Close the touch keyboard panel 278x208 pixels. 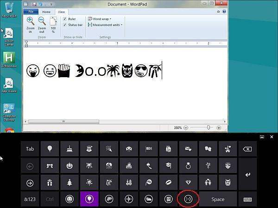272,137
